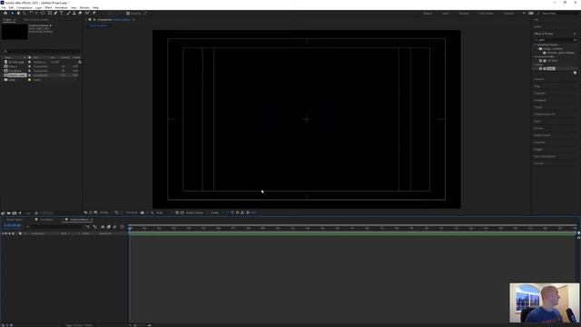Select the VR Glow effect entry
581x327 pixels.
[552, 61]
